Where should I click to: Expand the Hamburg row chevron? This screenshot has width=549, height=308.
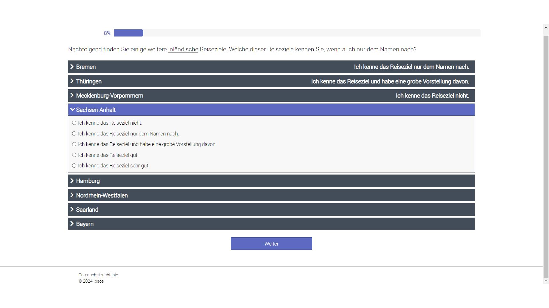pos(72,181)
